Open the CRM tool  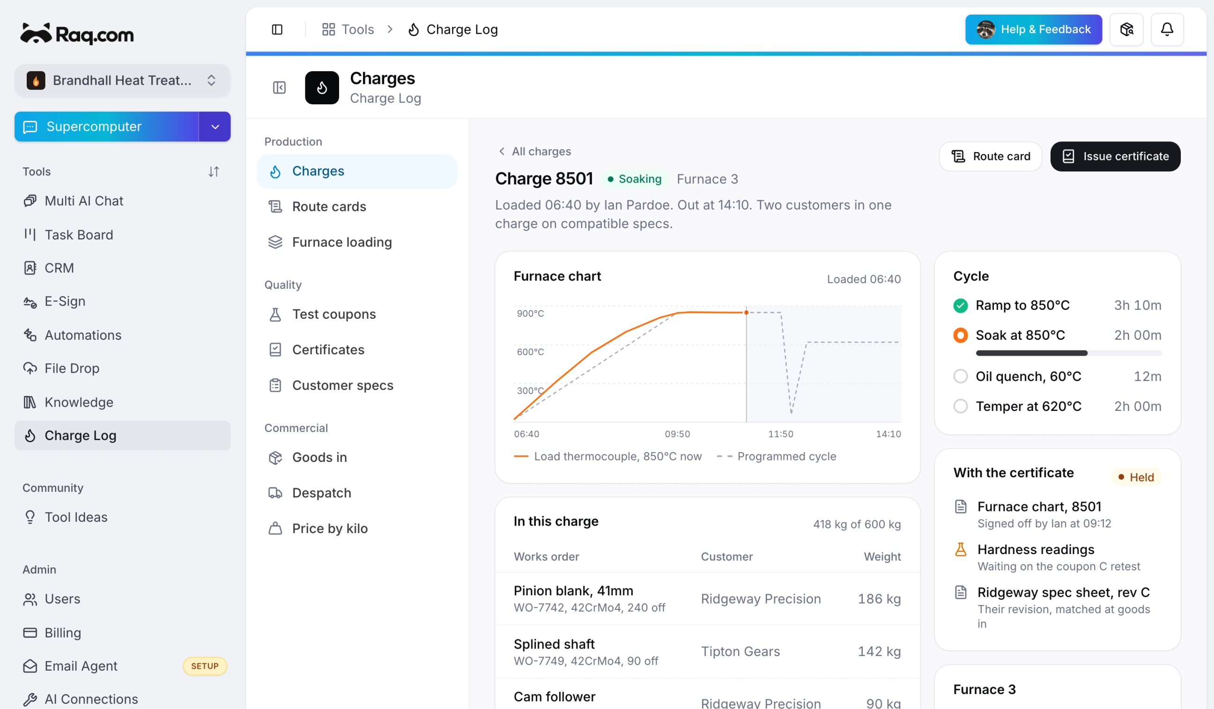[122, 268]
